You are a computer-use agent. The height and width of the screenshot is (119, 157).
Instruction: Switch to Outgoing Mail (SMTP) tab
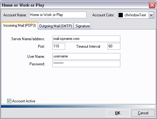click(55, 26)
